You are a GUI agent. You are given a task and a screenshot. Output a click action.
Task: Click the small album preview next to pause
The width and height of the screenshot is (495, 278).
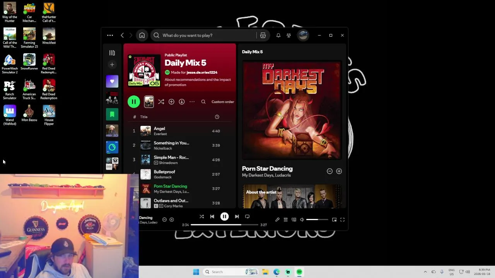(149, 102)
